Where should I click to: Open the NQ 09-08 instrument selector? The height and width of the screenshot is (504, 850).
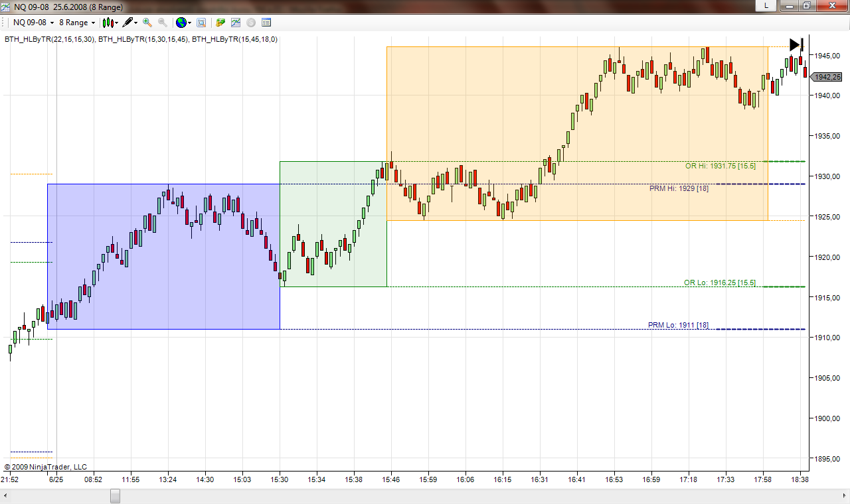click(x=33, y=23)
